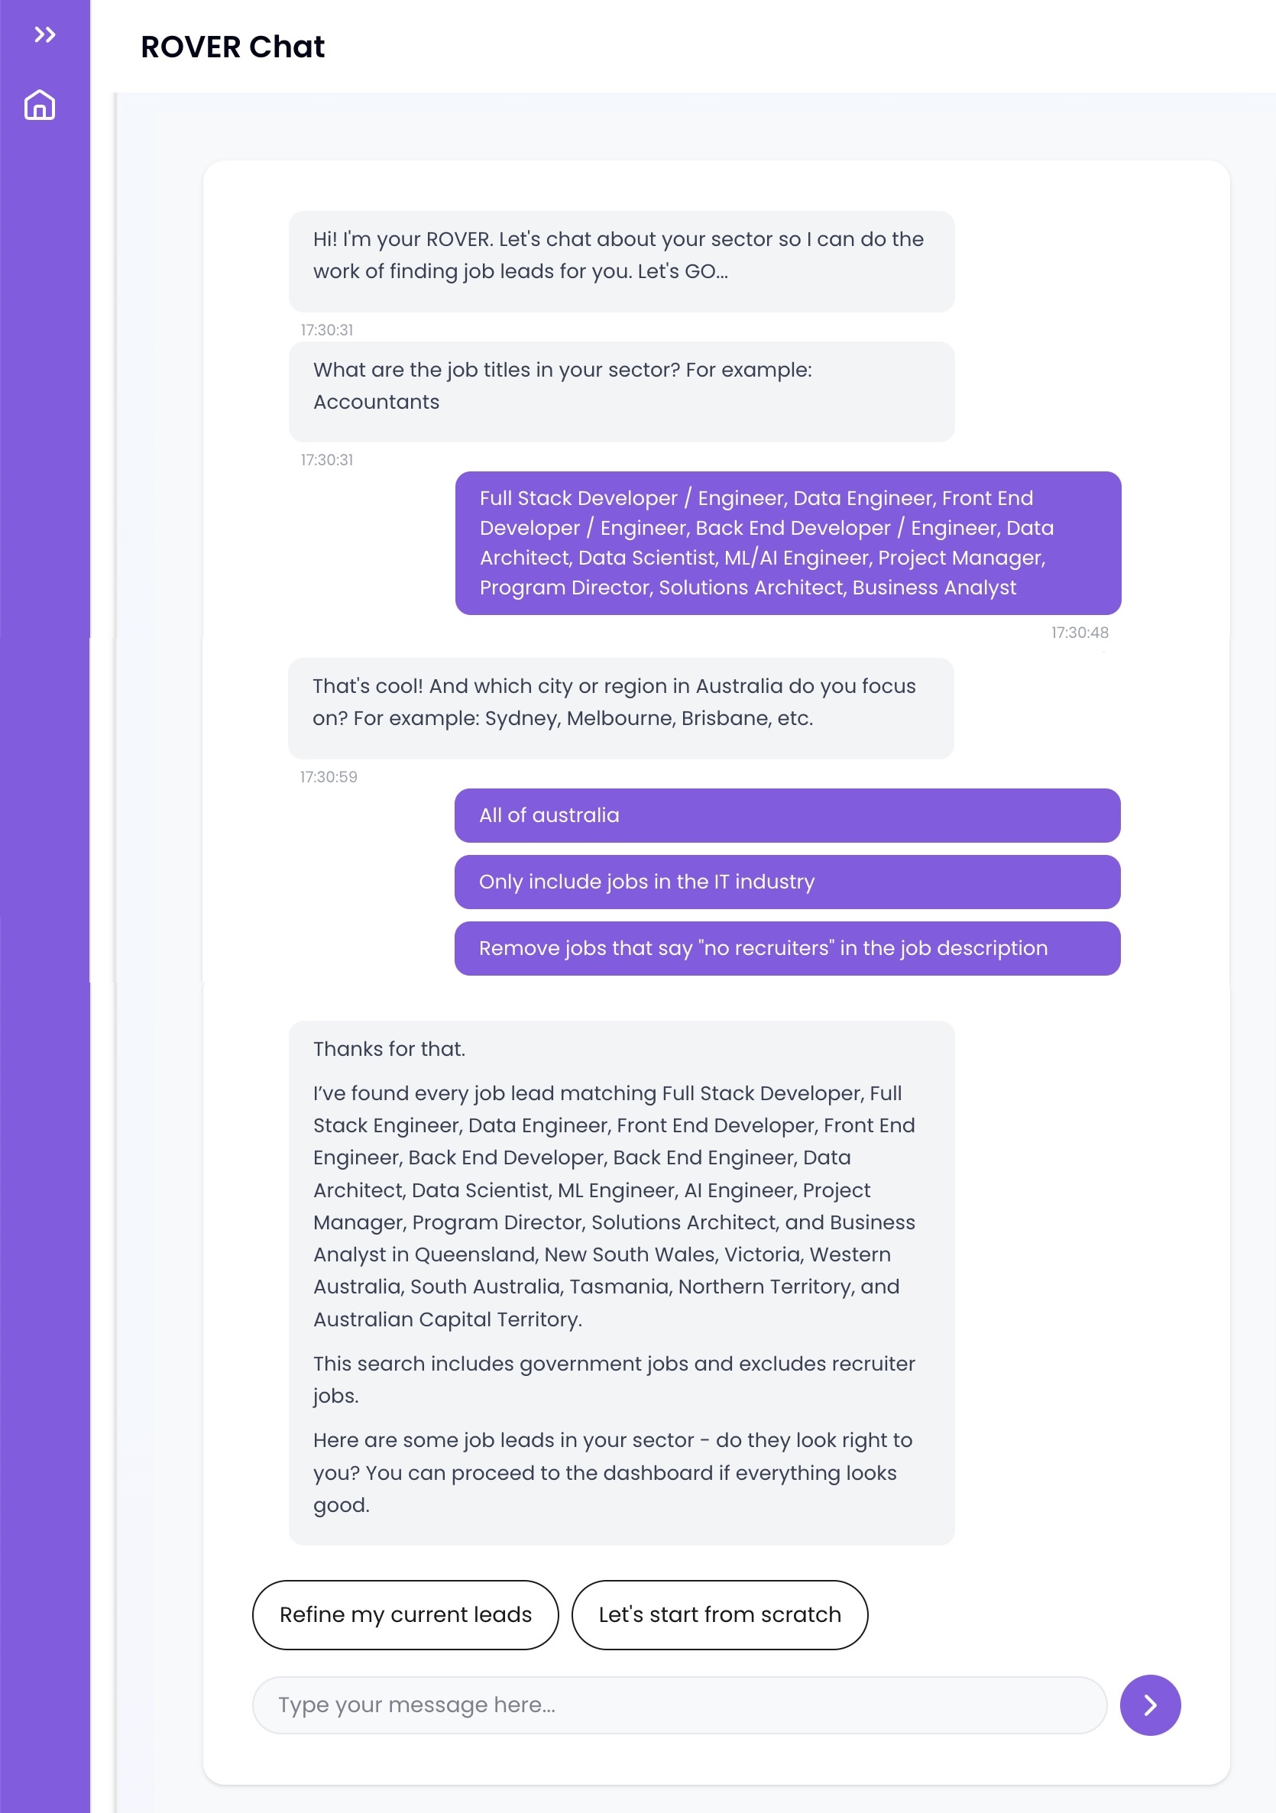
Task: Click "Refine my current leads" button
Action: (x=405, y=1614)
